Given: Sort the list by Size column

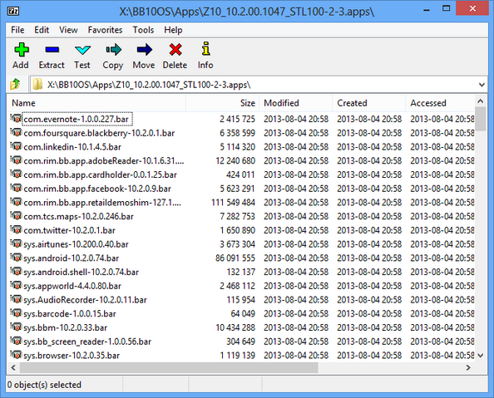Looking at the screenshot, I should pos(223,103).
